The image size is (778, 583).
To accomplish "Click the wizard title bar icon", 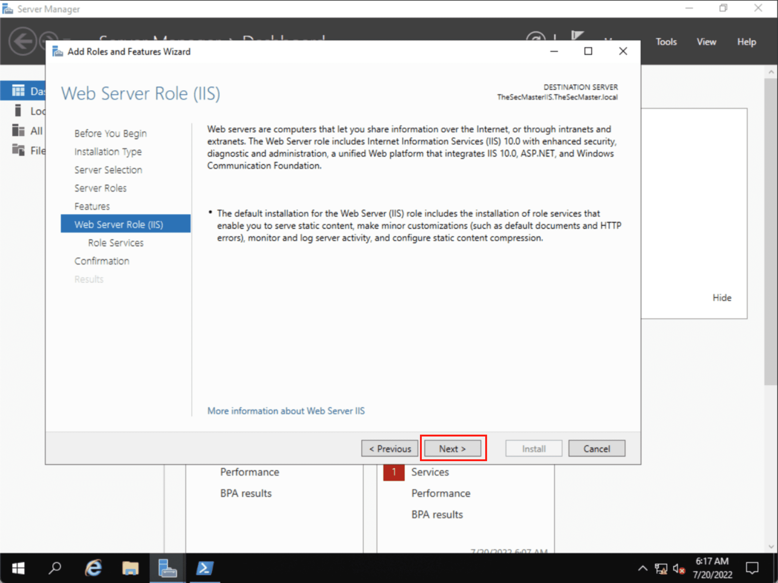I will click(x=58, y=51).
